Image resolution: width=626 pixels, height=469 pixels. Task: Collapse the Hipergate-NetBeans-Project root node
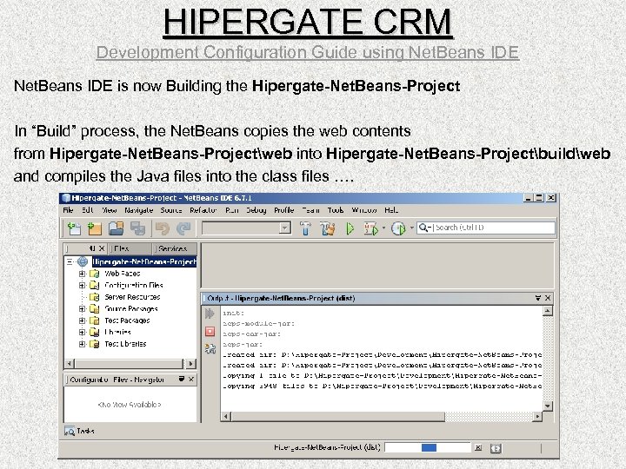(70, 261)
